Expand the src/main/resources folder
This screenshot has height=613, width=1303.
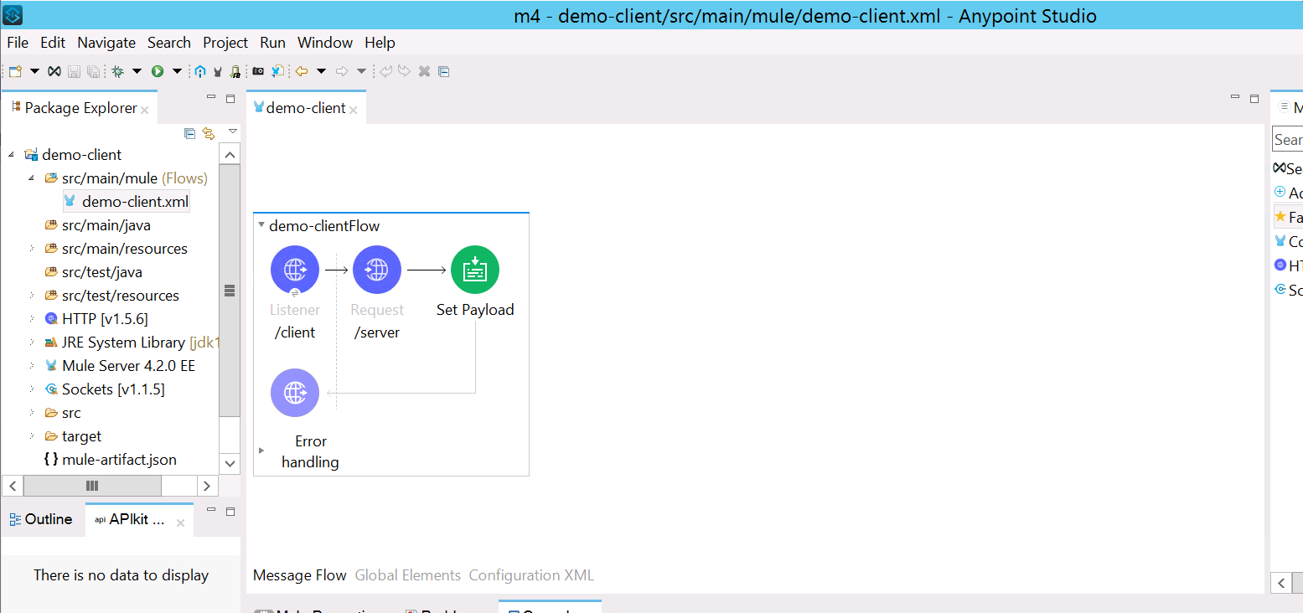(x=32, y=249)
